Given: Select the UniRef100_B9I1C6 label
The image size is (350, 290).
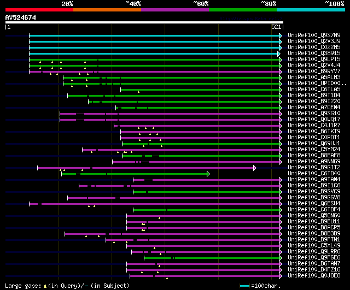Looking at the screenshot, I should point(314,186).
